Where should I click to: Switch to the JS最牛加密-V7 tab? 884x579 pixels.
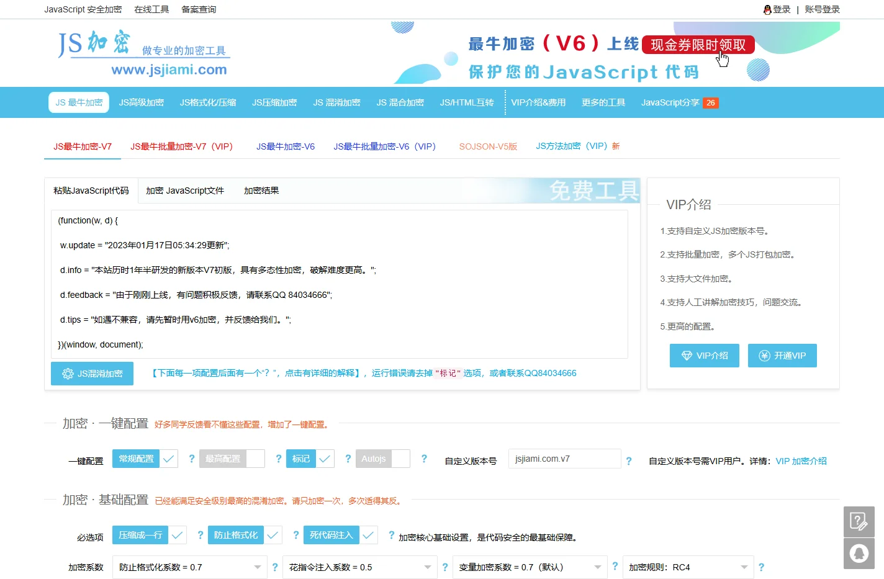pos(83,146)
